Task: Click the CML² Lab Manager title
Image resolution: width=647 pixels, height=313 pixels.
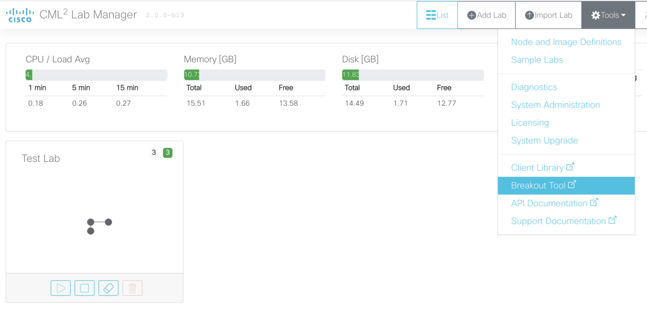Action: click(88, 15)
